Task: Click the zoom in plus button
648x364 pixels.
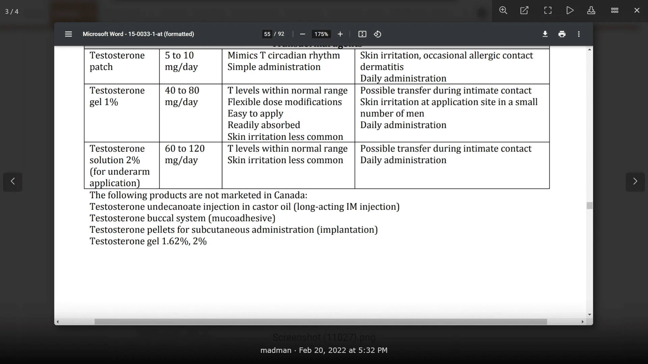Action: [340, 34]
